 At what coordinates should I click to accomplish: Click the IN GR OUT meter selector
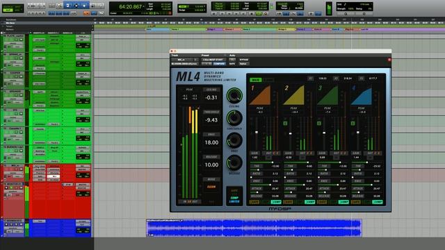click(191, 201)
